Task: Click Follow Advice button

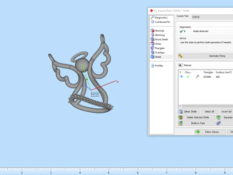Action: tap(210, 132)
